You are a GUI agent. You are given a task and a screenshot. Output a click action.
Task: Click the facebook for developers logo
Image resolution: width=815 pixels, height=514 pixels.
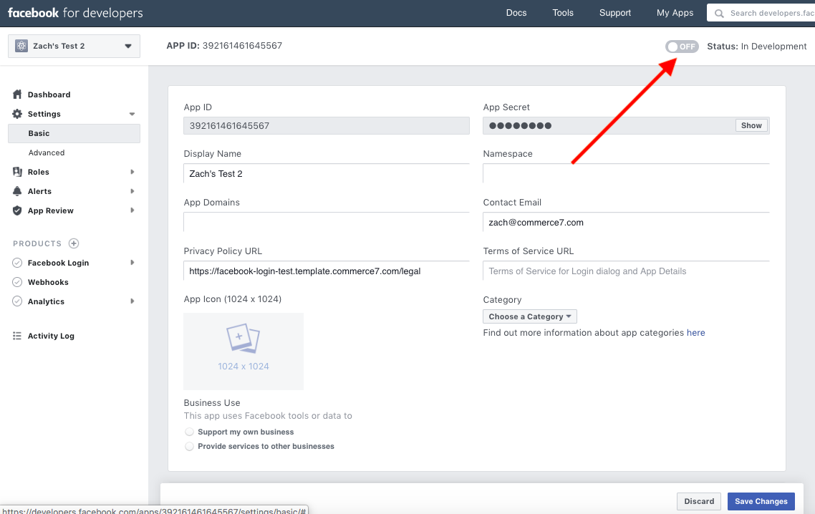[x=75, y=13]
